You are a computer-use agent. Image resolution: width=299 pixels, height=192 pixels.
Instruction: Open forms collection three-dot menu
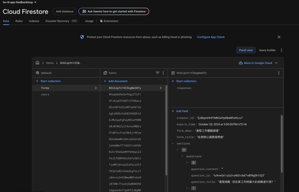click(x=163, y=73)
